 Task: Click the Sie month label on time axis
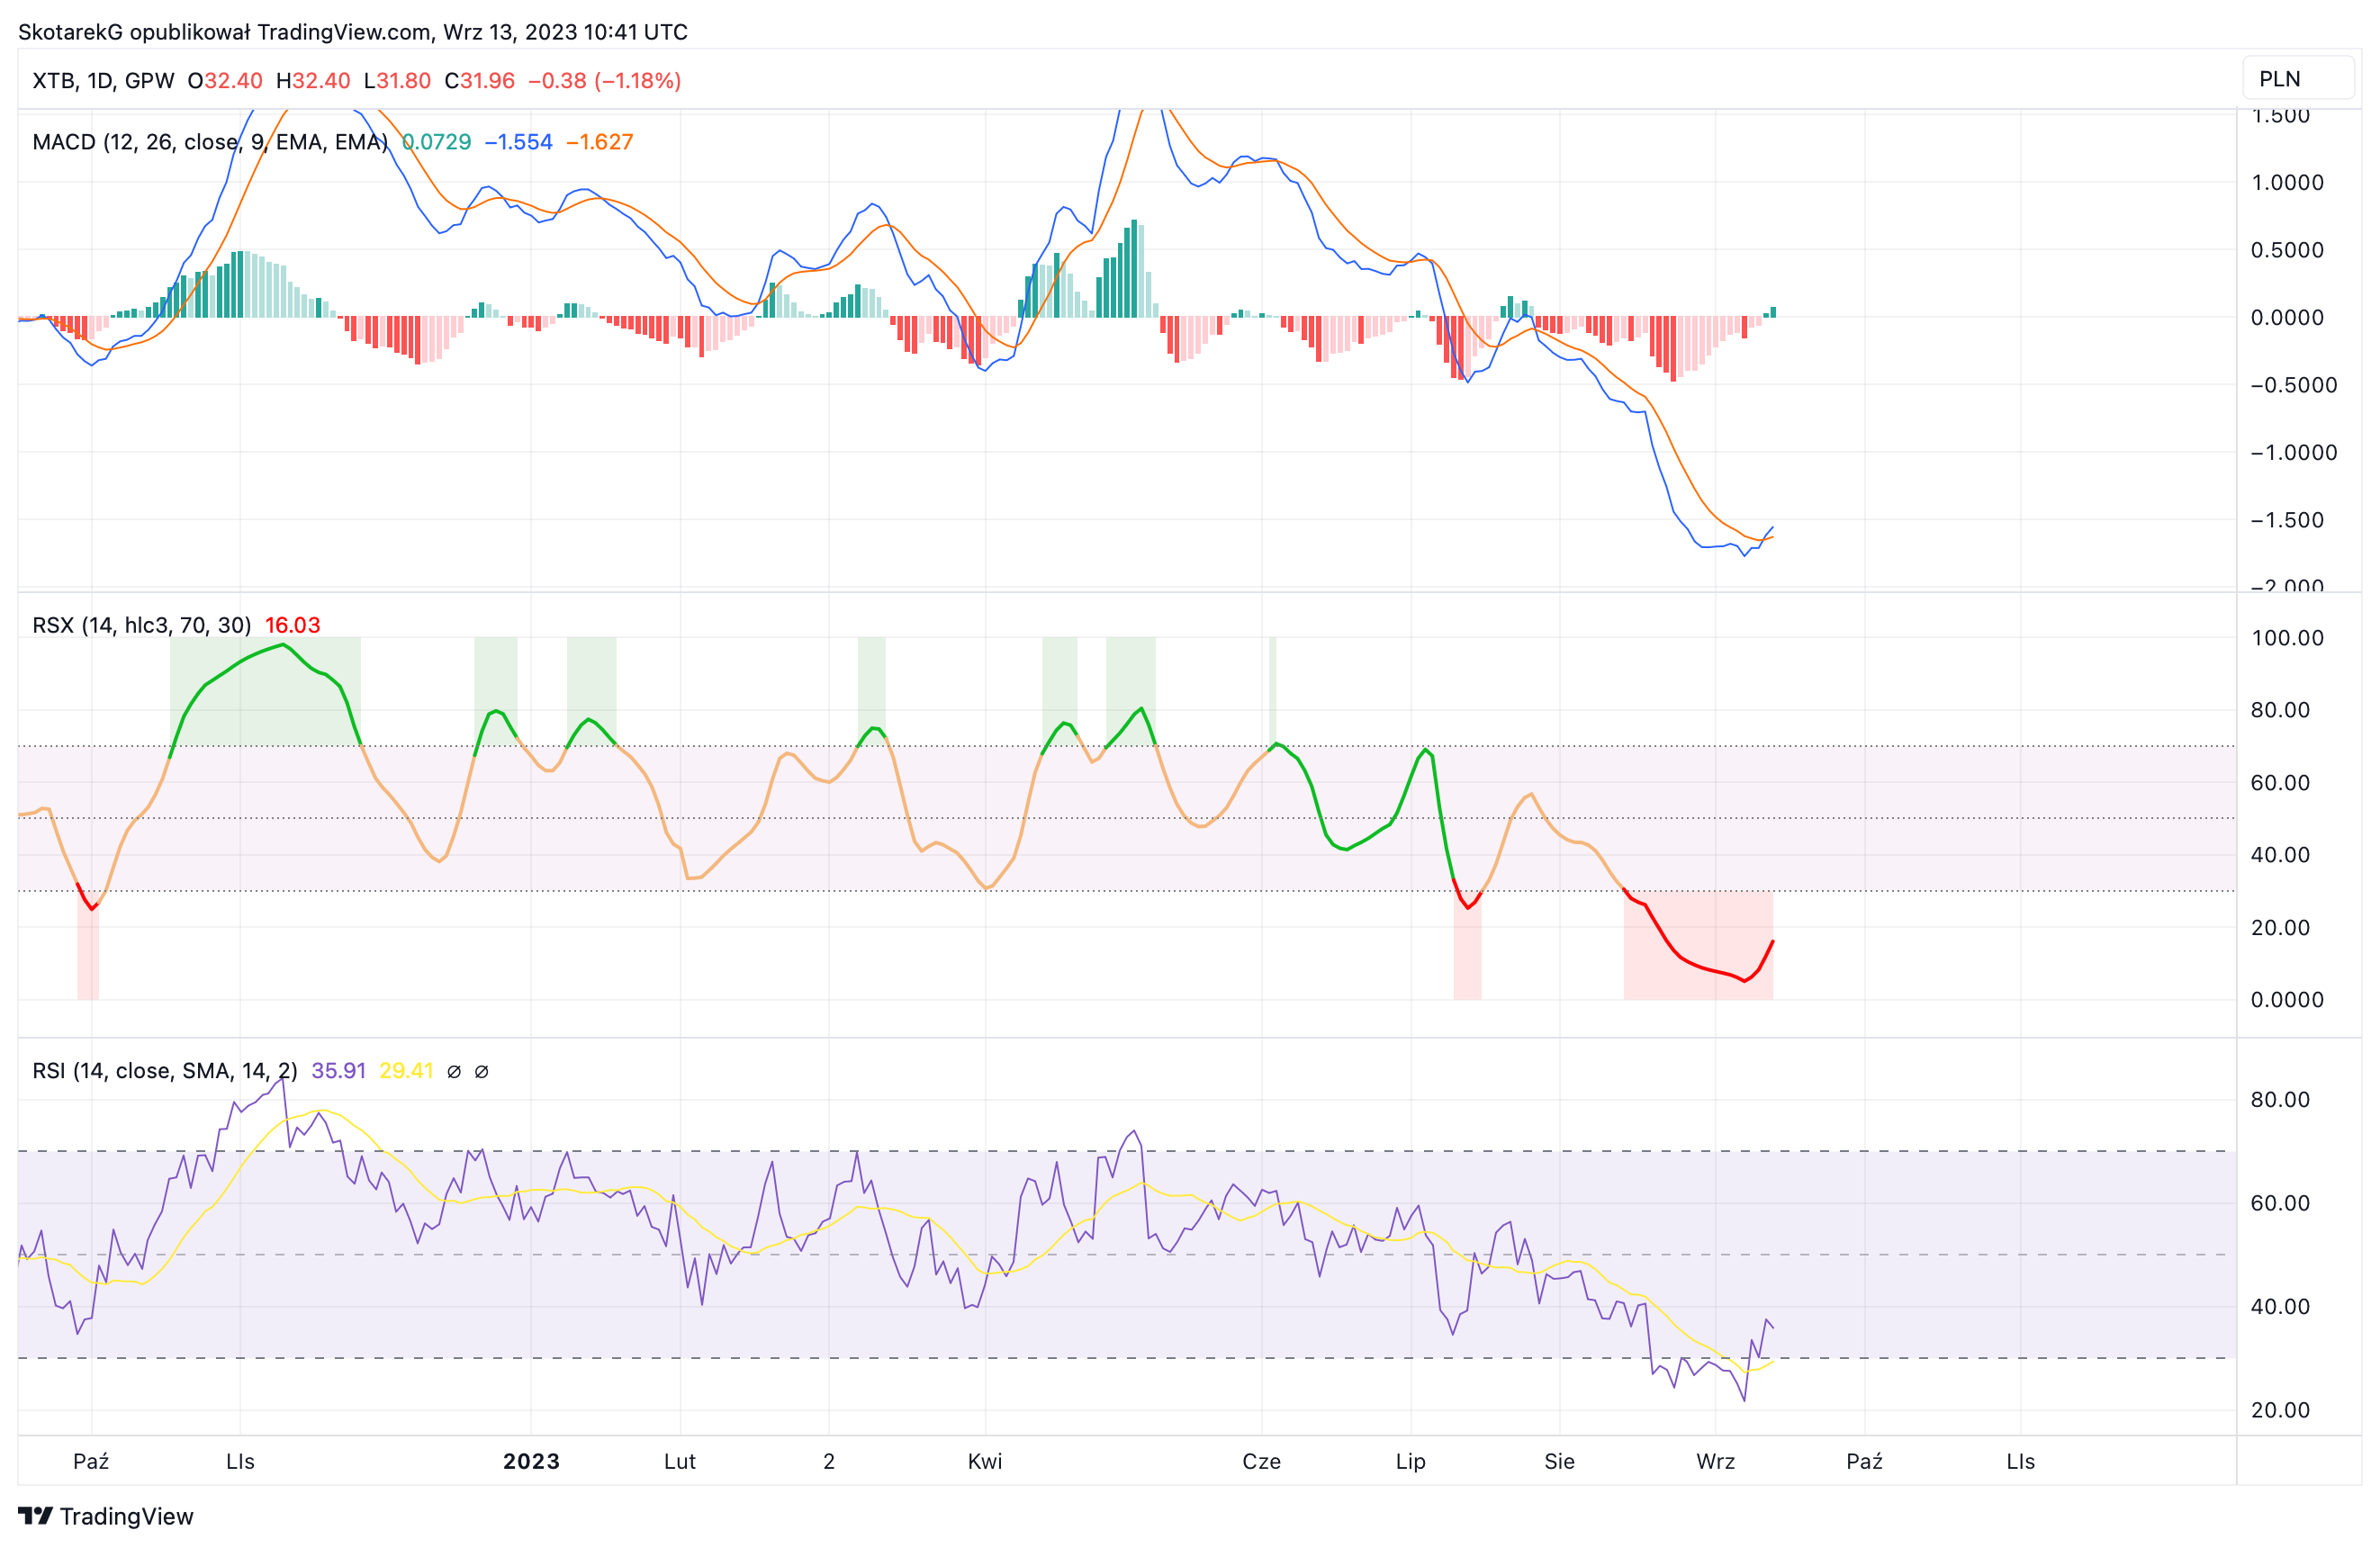1560,1461
